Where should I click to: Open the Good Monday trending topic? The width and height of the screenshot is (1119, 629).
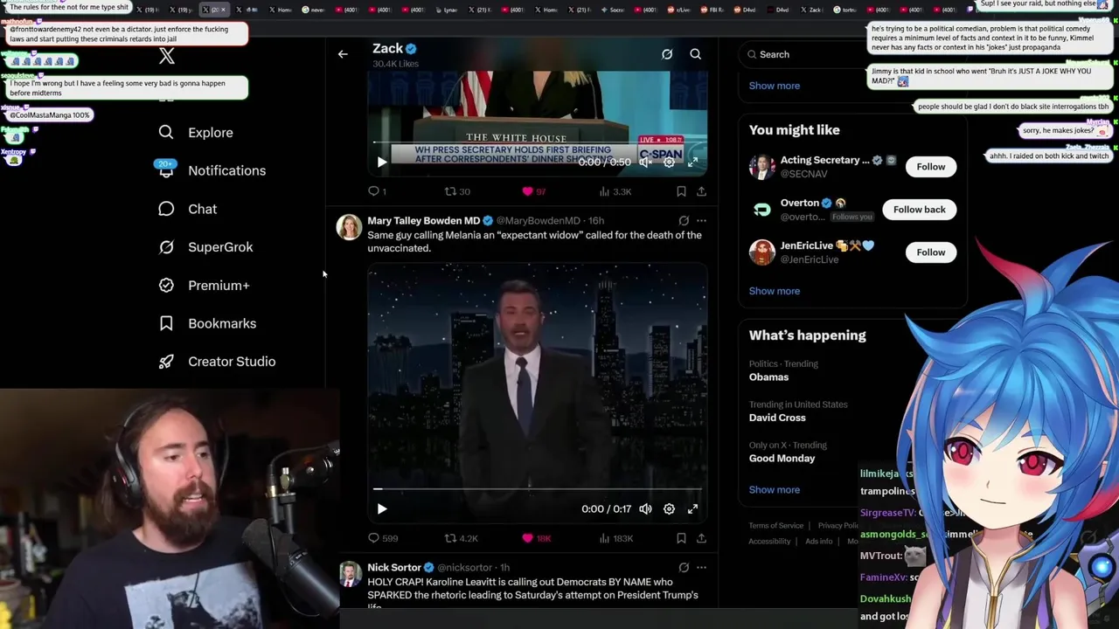pyautogui.click(x=782, y=458)
